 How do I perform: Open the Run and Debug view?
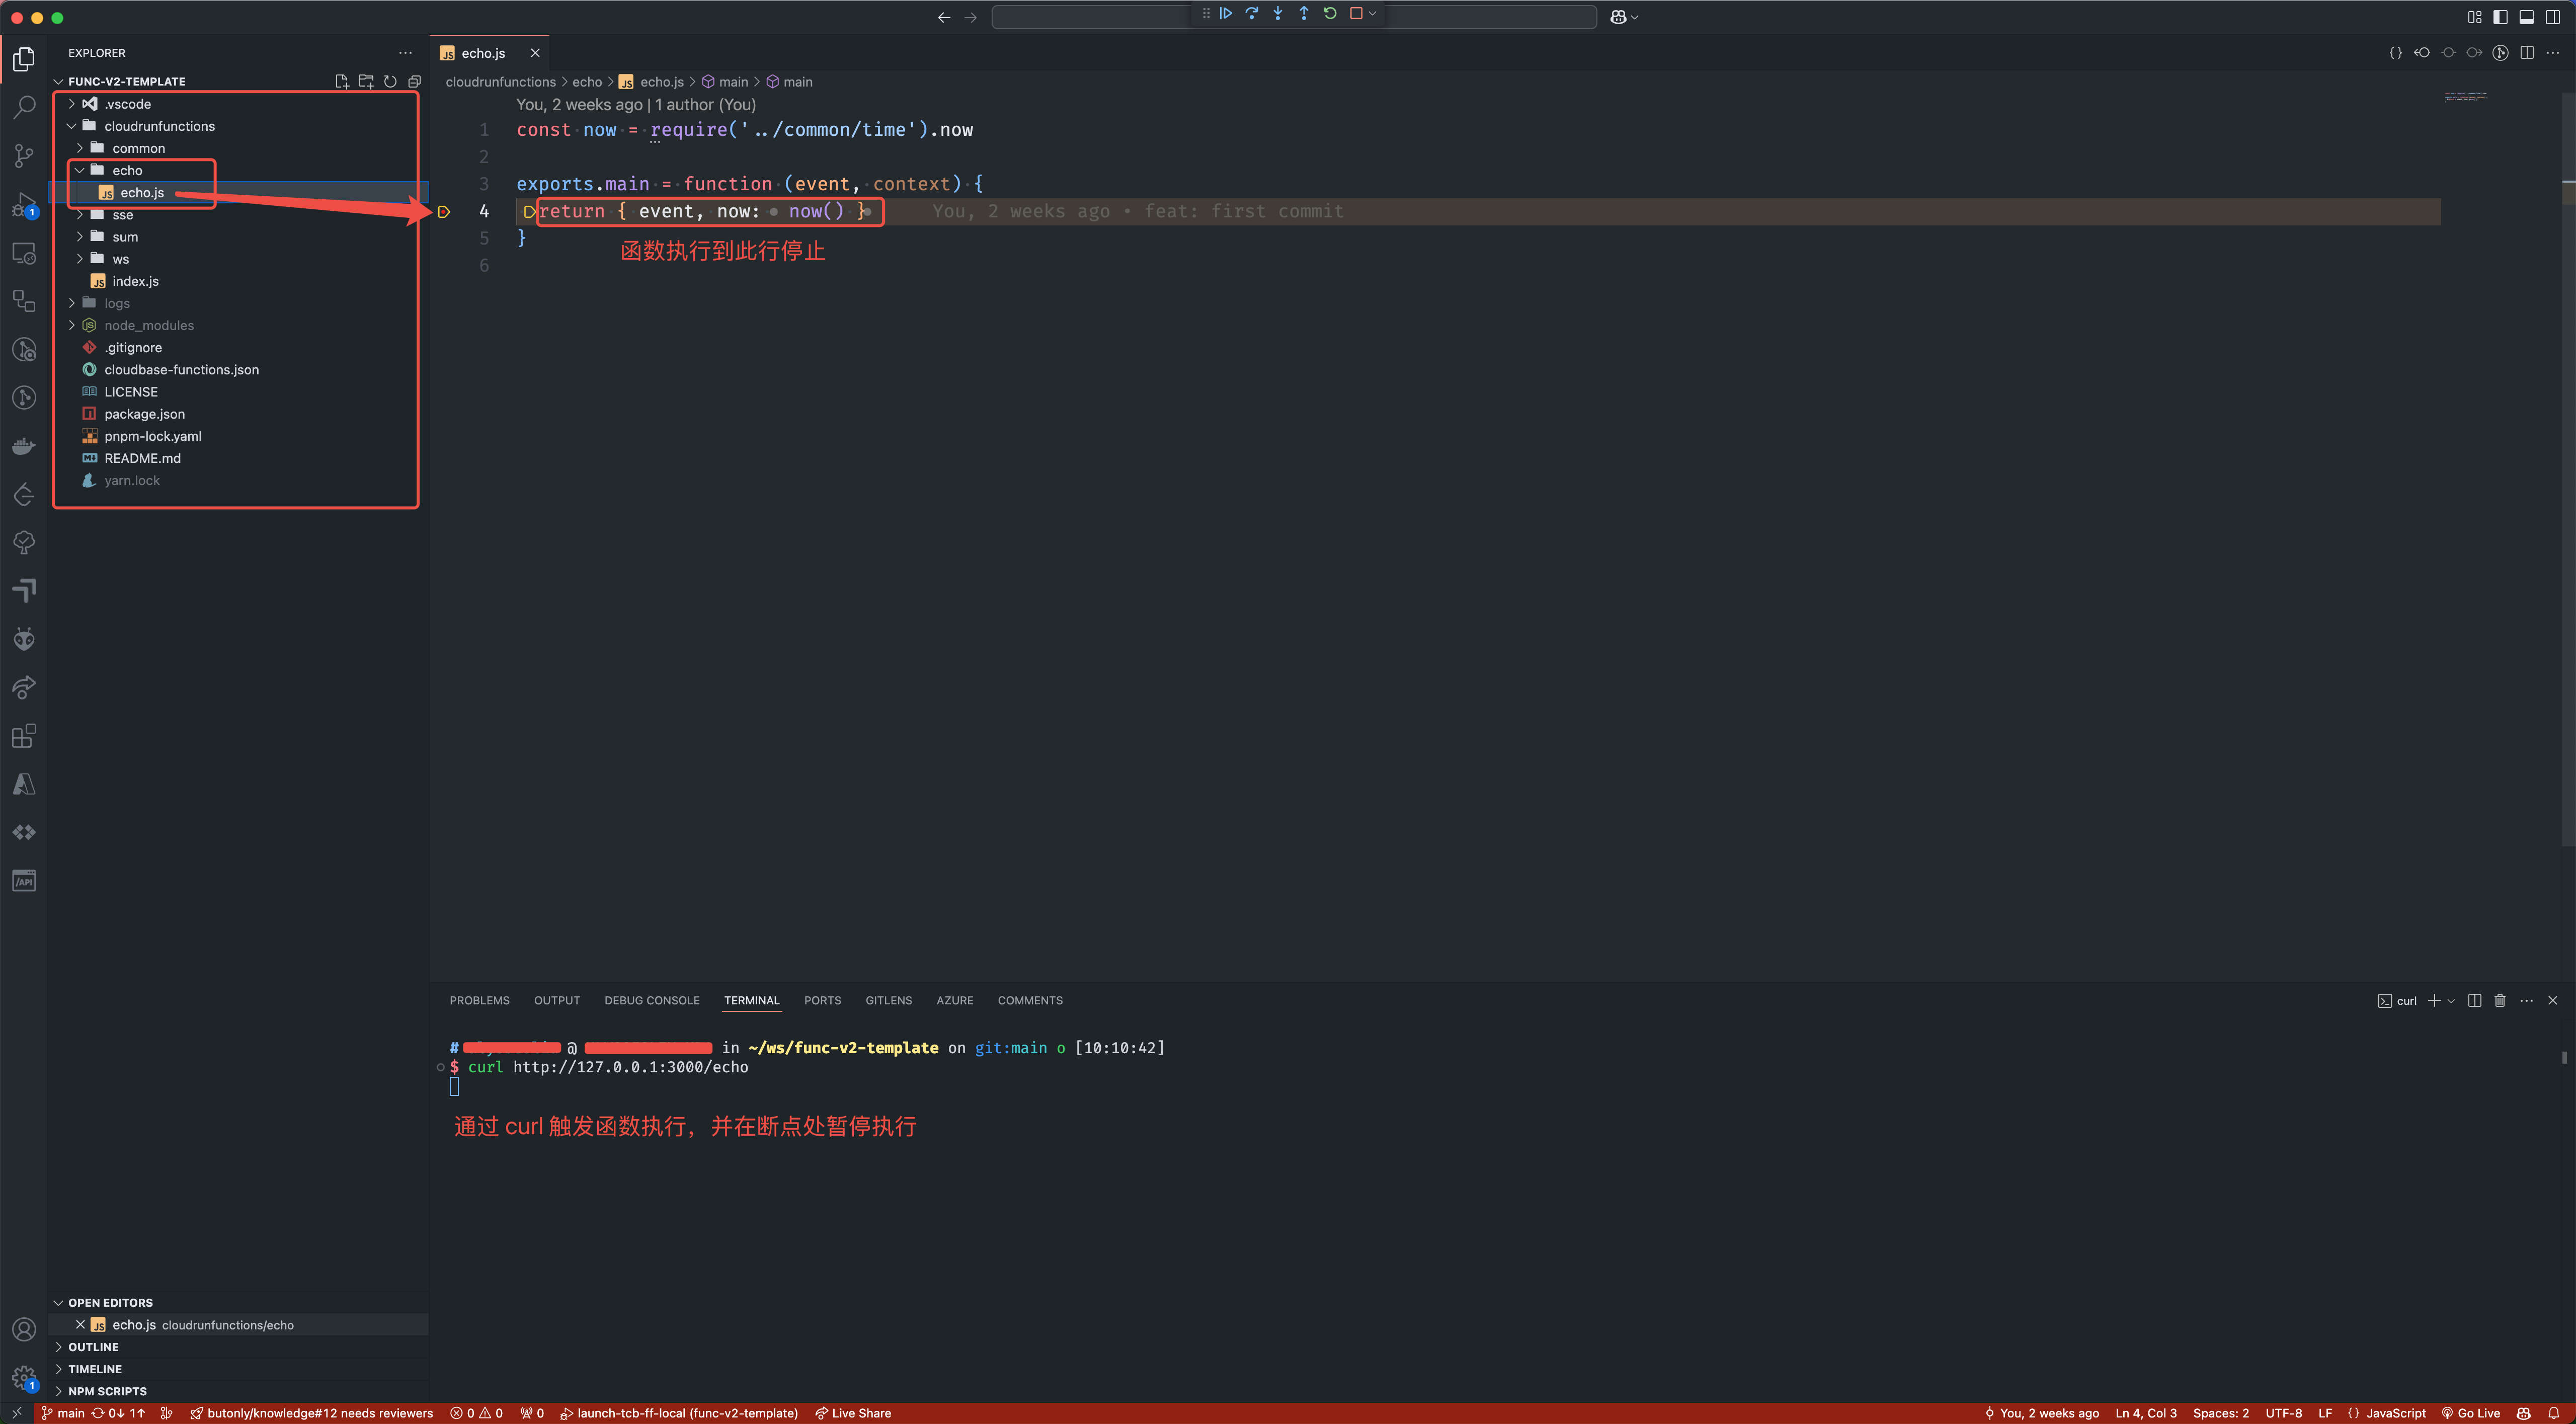(24, 204)
